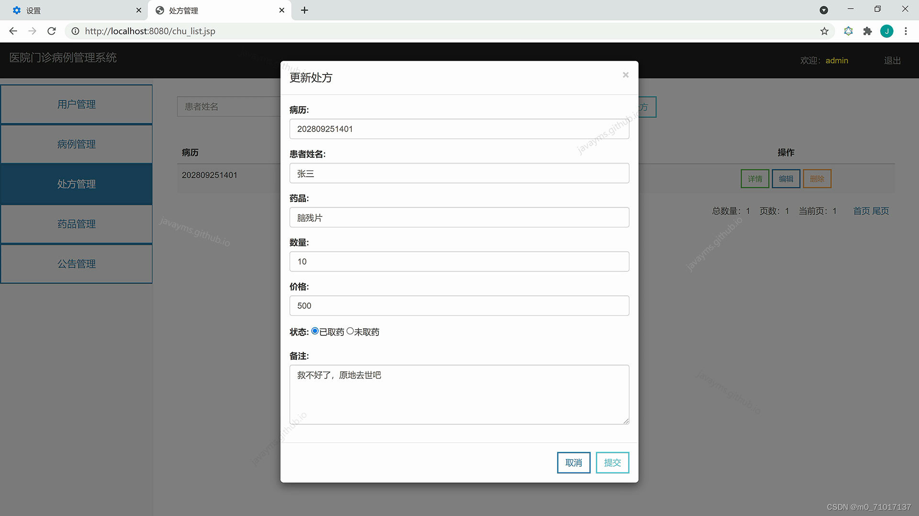Click the 编辑 button in the row
The width and height of the screenshot is (919, 516).
pyautogui.click(x=786, y=179)
